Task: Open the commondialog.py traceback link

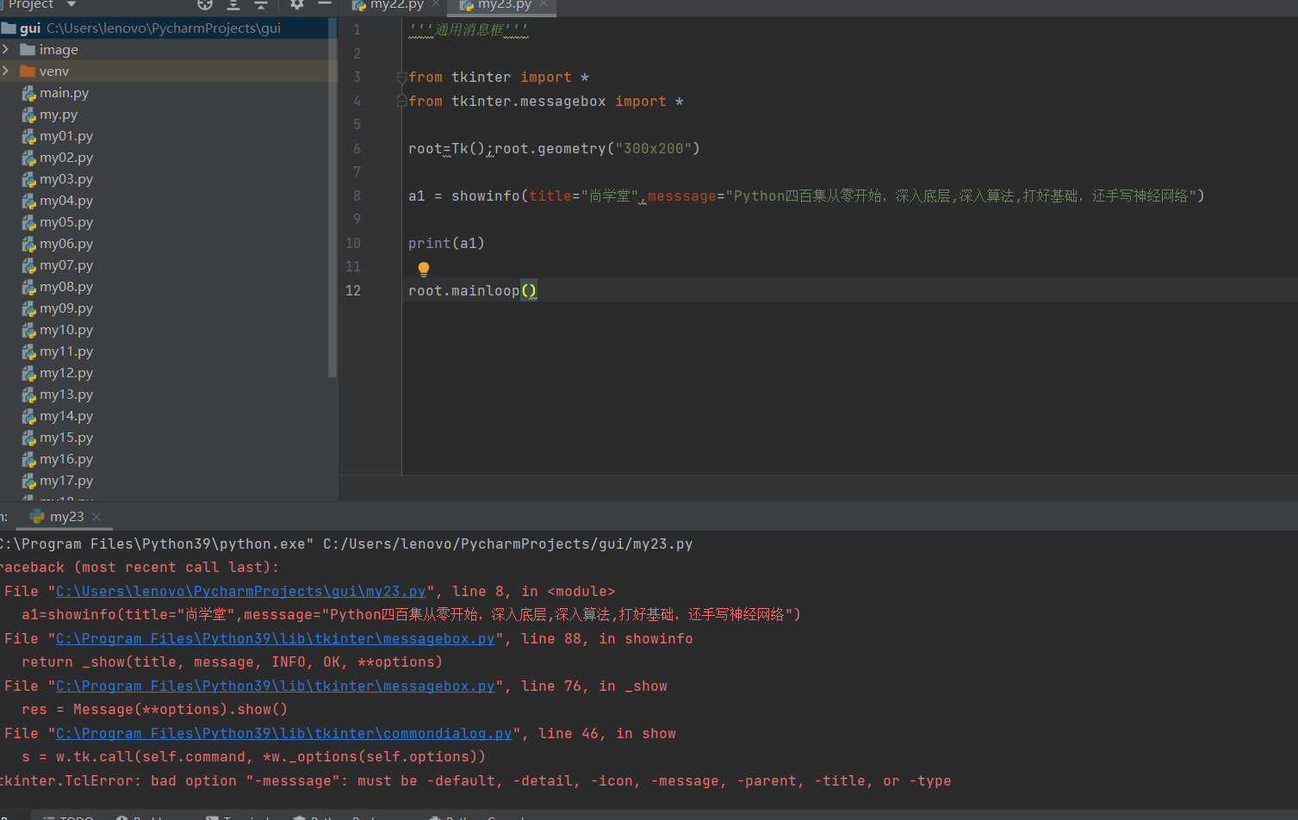Action: 284,733
